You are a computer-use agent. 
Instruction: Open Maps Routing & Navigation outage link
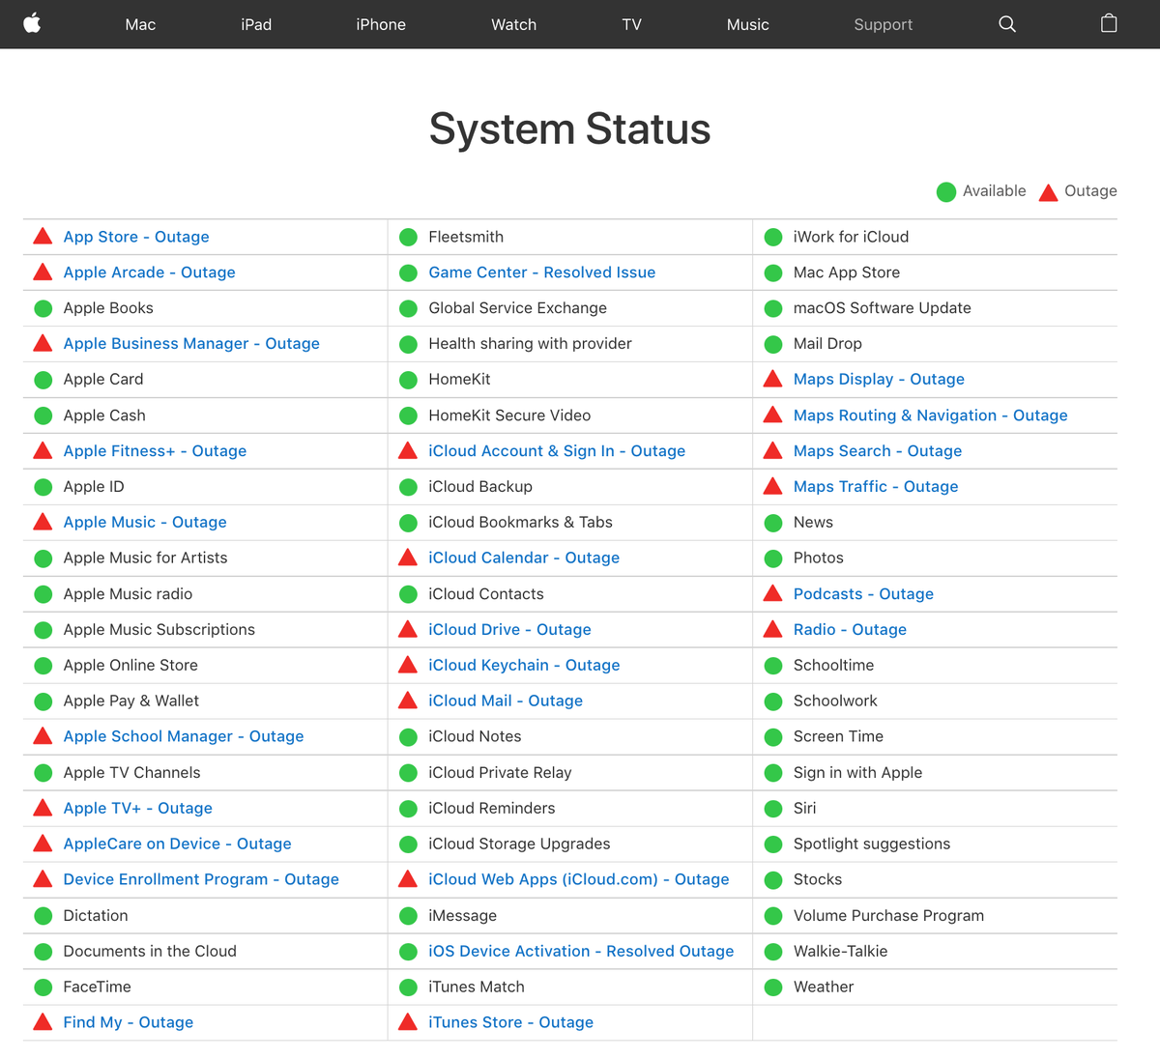pyautogui.click(x=931, y=415)
